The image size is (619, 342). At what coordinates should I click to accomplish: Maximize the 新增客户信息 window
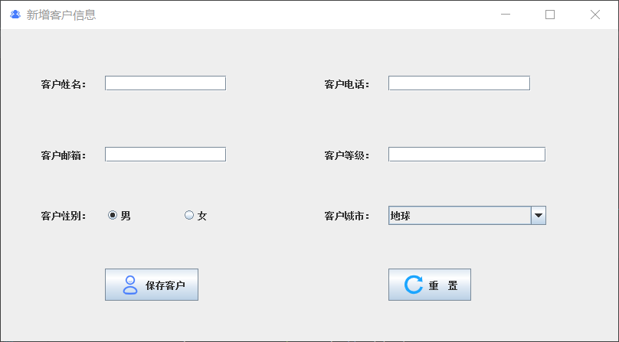[x=550, y=15]
